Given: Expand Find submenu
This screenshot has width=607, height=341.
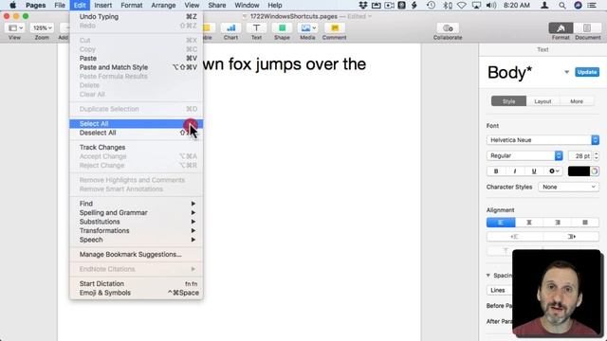Looking at the screenshot, I should click(137, 204).
